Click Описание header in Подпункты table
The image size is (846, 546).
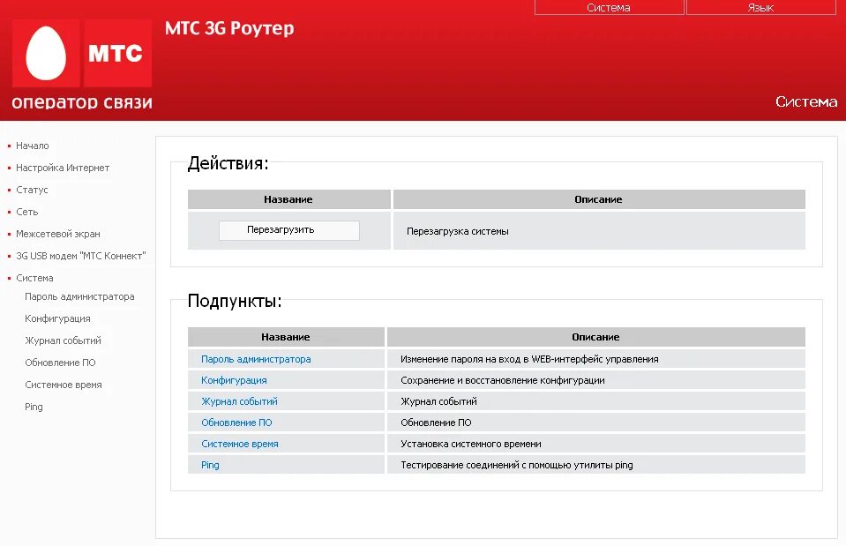click(x=595, y=337)
